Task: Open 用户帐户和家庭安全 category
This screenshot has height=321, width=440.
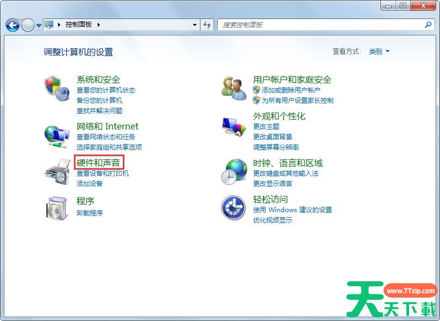Action: [x=292, y=79]
